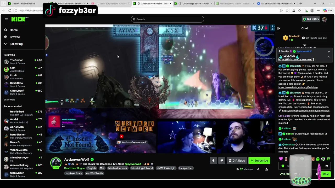The image size is (335, 188).
Task: Select the kickpartner tag
Action: [186, 168]
